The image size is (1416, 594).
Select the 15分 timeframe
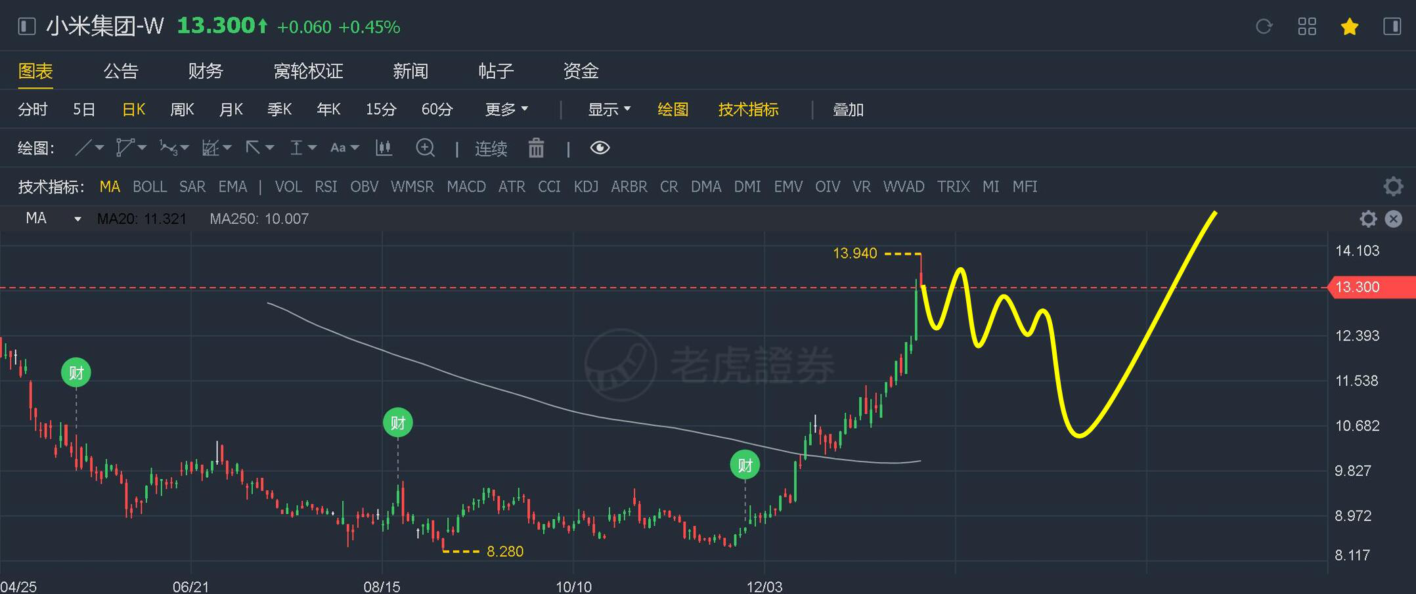tap(381, 109)
